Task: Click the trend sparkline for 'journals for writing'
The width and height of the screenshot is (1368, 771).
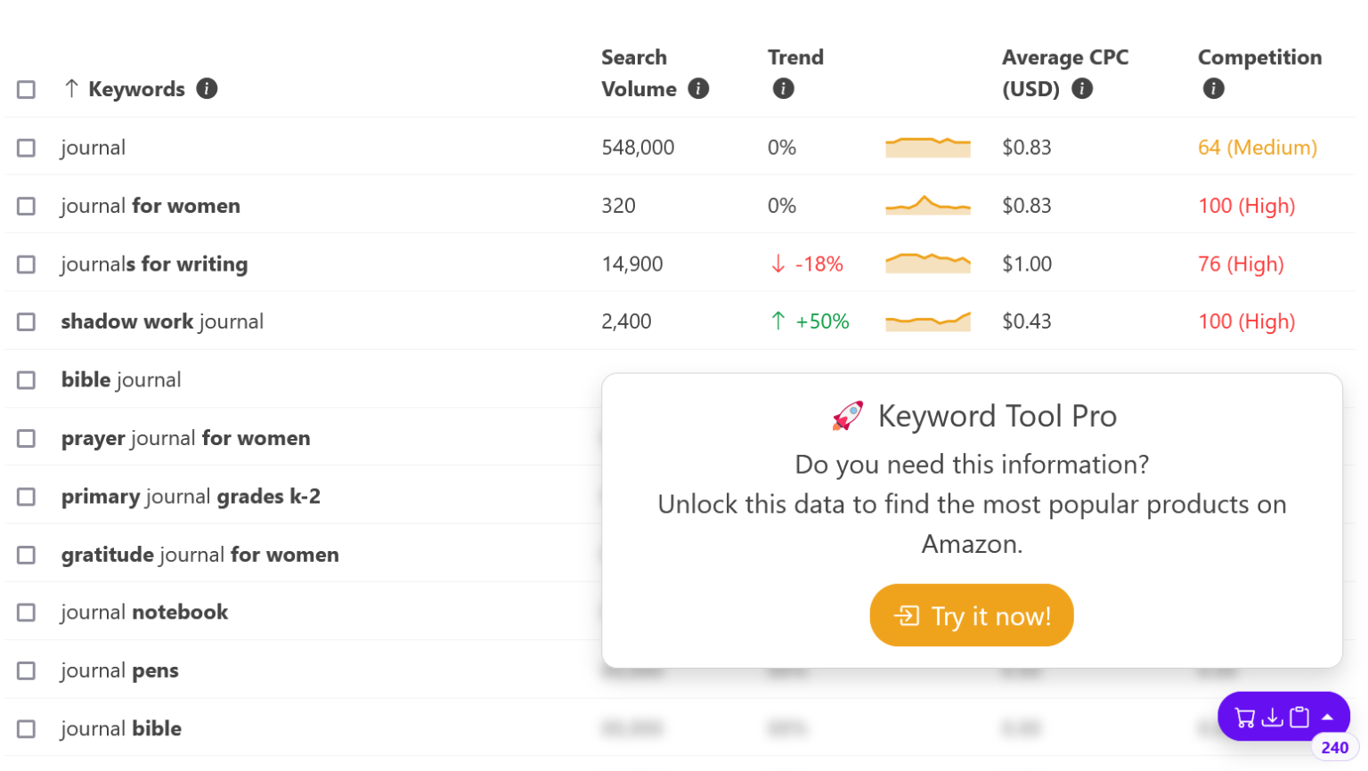Action: (x=928, y=264)
